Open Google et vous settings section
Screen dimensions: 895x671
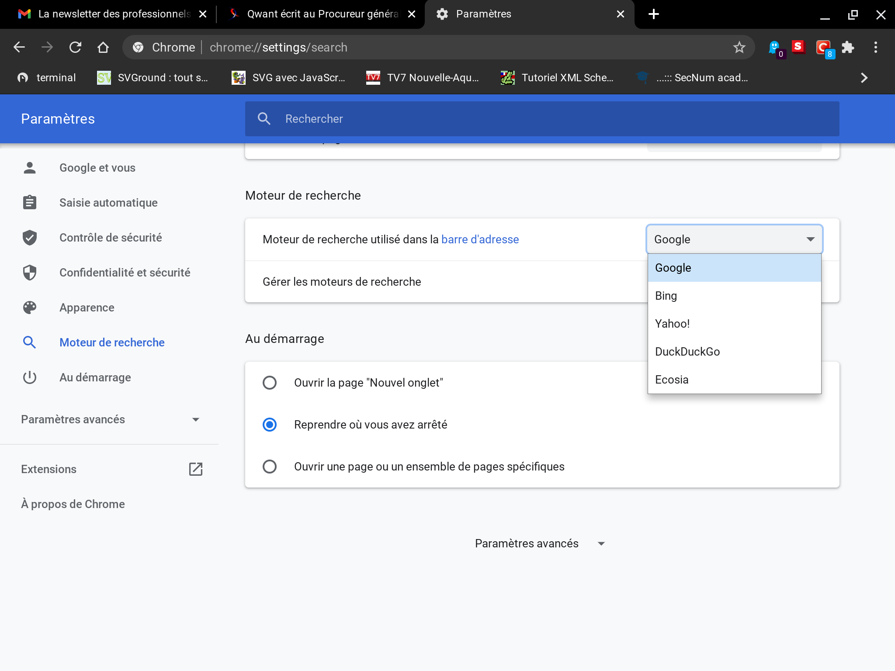point(97,168)
